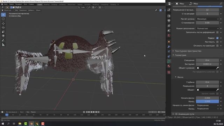Open Windows Start menu
The image size is (224, 126).
point(3,124)
